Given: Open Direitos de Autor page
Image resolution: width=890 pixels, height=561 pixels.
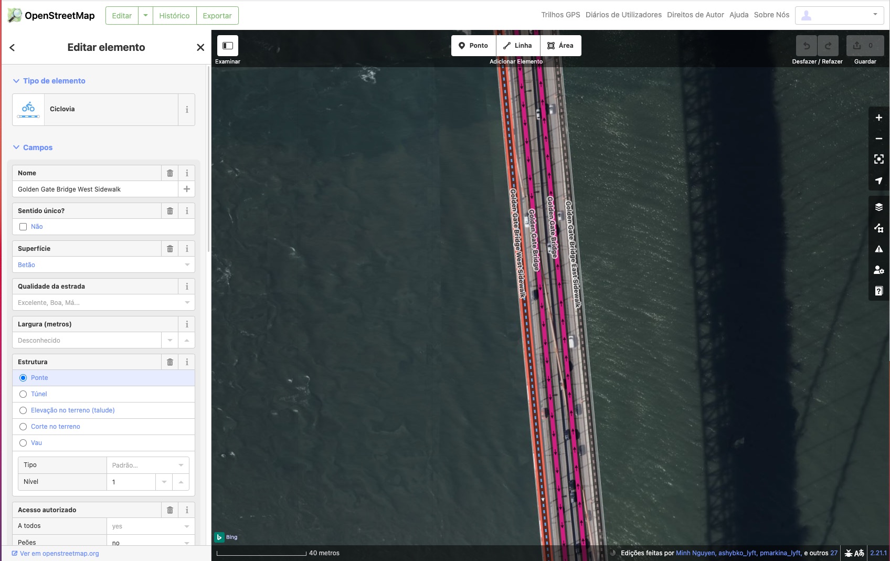Looking at the screenshot, I should click(695, 15).
